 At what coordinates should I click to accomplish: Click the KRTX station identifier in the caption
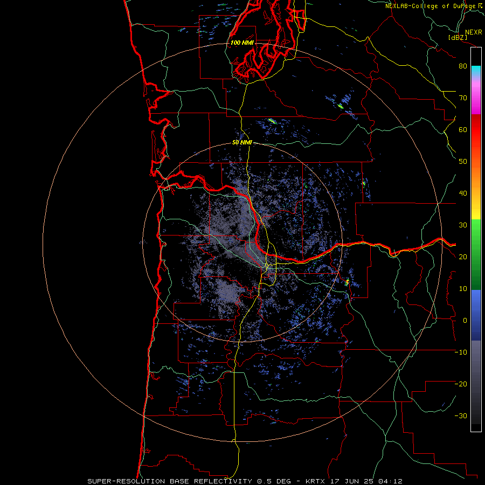point(316,481)
